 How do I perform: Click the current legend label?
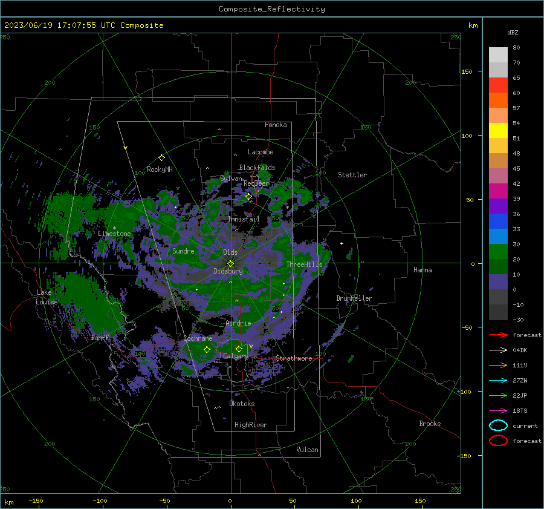pyautogui.click(x=525, y=425)
